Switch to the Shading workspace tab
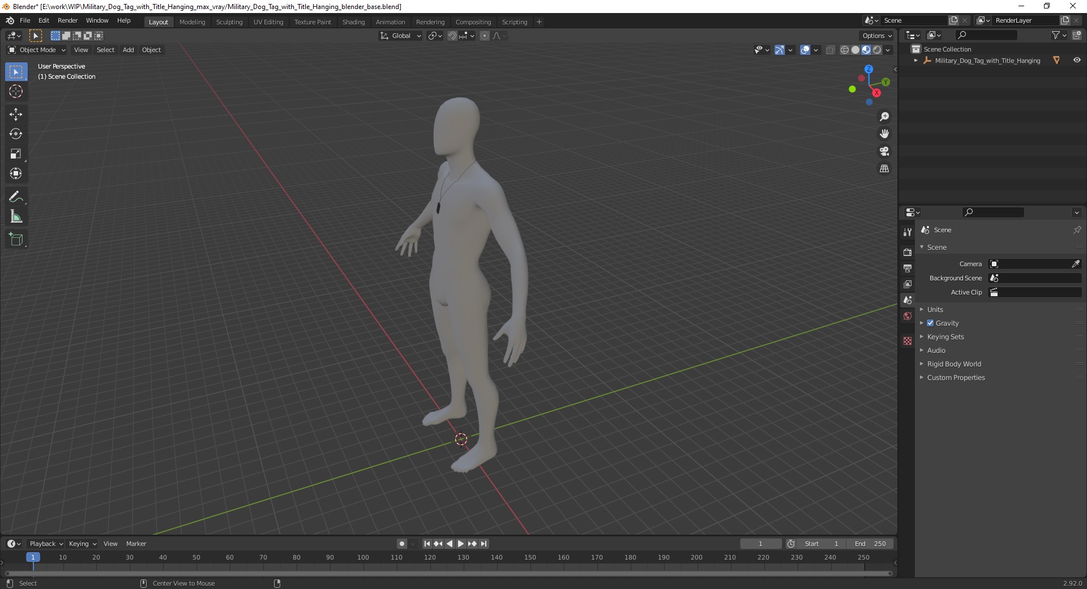This screenshot has width=1087, height=589. [353, 22]
